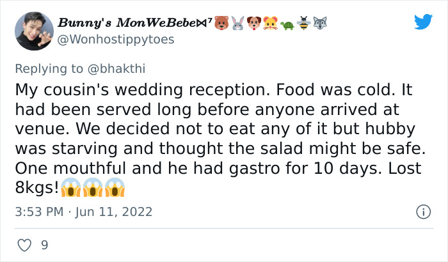The width and height of the screenshot is (448, 262).
Task: Click the dog emoji in name
Action: 254,23
